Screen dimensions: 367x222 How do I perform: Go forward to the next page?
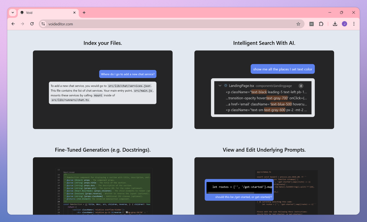point(22,24)
